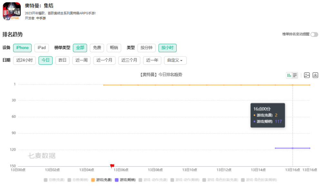Click x-axis label 13日06点
322x187 pixels.
coord(121,170)
